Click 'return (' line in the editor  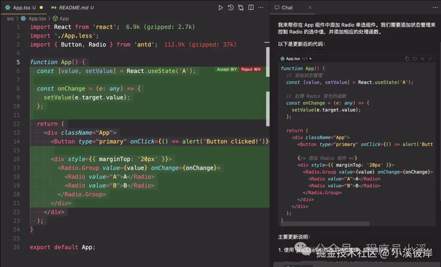[x=51, y=124]
